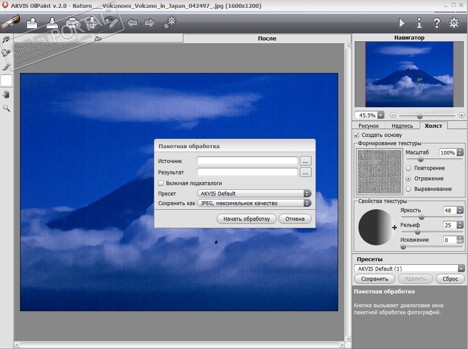Save the image with the download icon
This screenshot has height=349, width=468.
click(52, 23)
